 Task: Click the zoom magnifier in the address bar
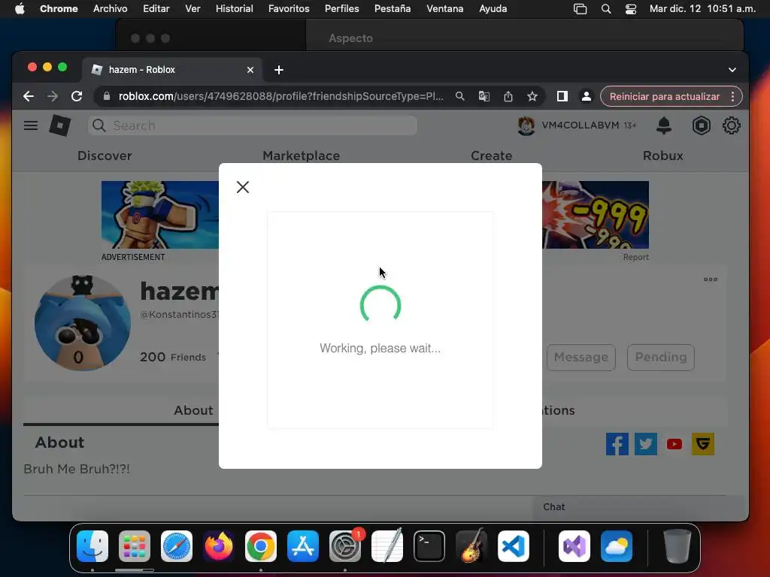(x=459, y=97)
